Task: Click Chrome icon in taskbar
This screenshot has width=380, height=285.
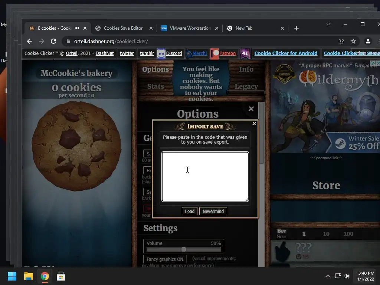Action: (x=45, y=276)
